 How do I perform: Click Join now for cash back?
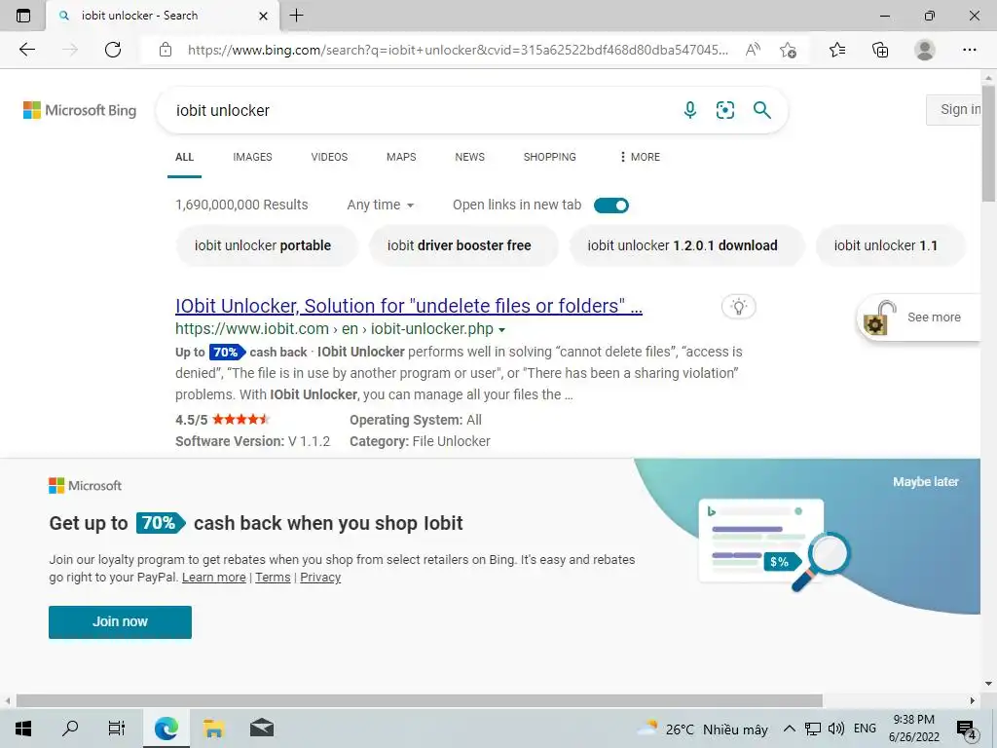pos(120,622)
